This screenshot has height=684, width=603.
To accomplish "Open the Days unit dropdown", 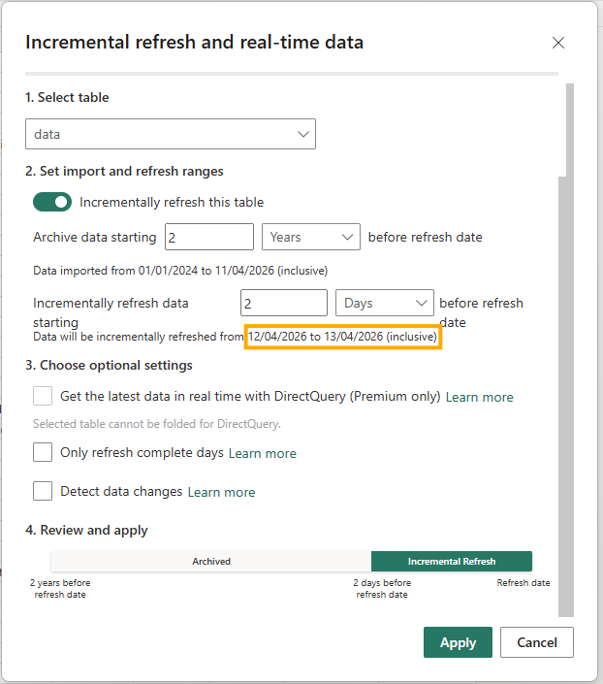I will 385,303.
